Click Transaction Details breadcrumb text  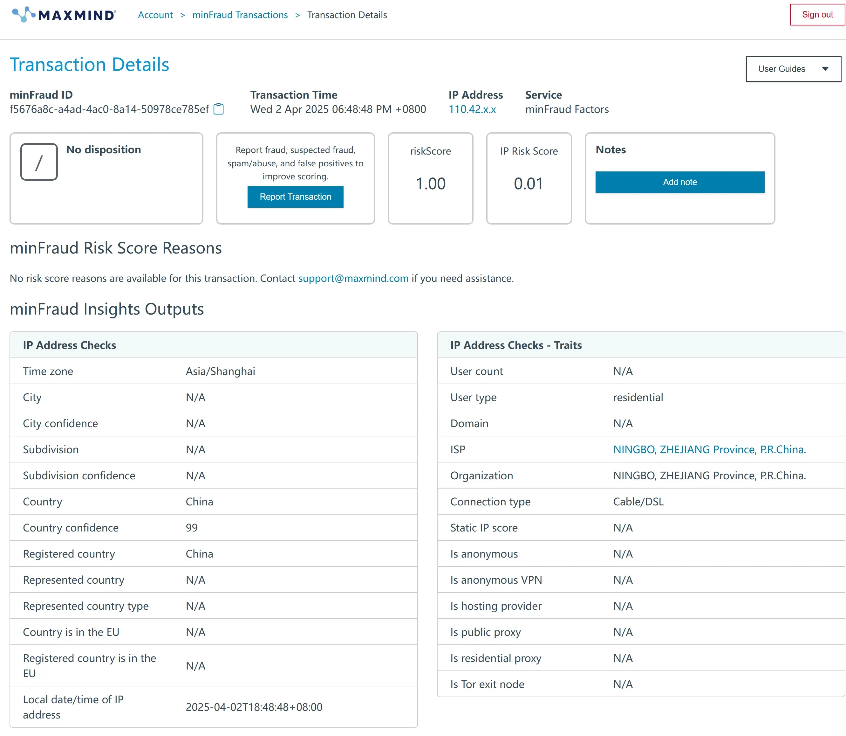click(347, 15)
